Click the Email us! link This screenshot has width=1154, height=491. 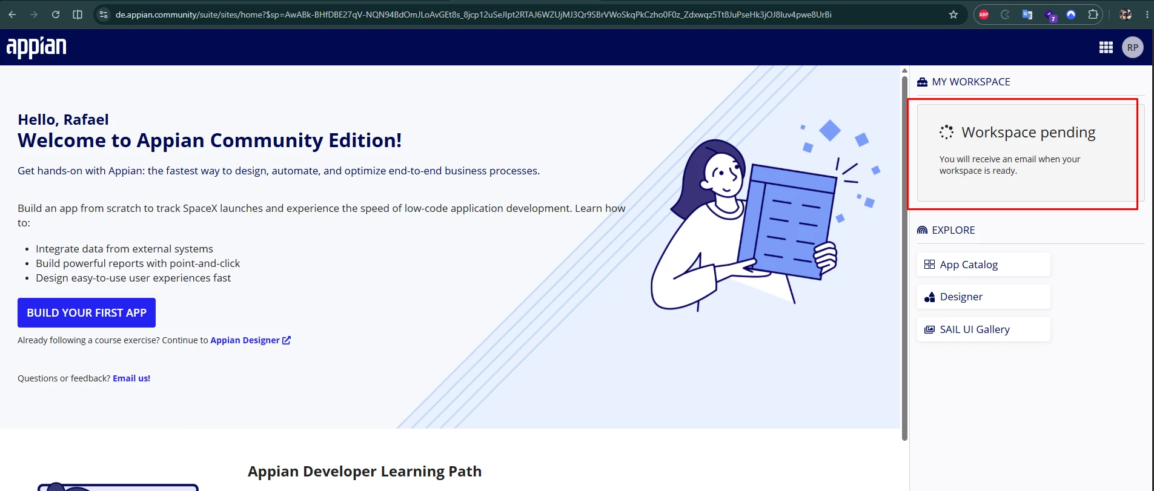click(131, 378)
